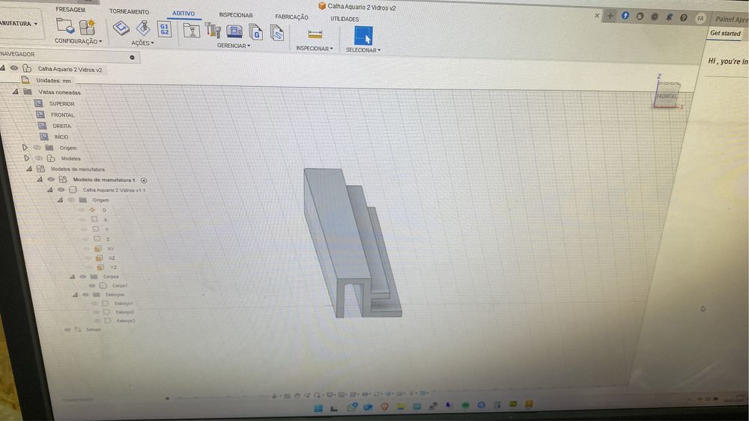Select the Aditivo tab
This screenshot has height=421, width=749.
pyautogui.click(x=184, y=13)
